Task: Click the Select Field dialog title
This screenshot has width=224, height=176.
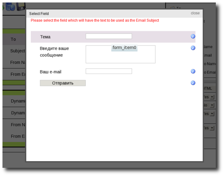Action: (39, 13)
